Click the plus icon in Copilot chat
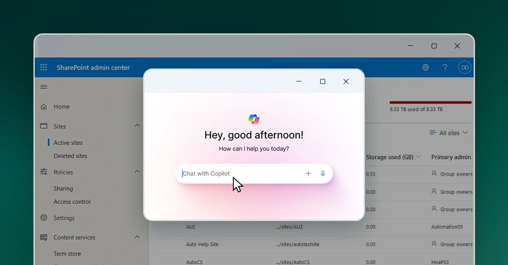Screen dimensions: 508x265 pos(308,173)
